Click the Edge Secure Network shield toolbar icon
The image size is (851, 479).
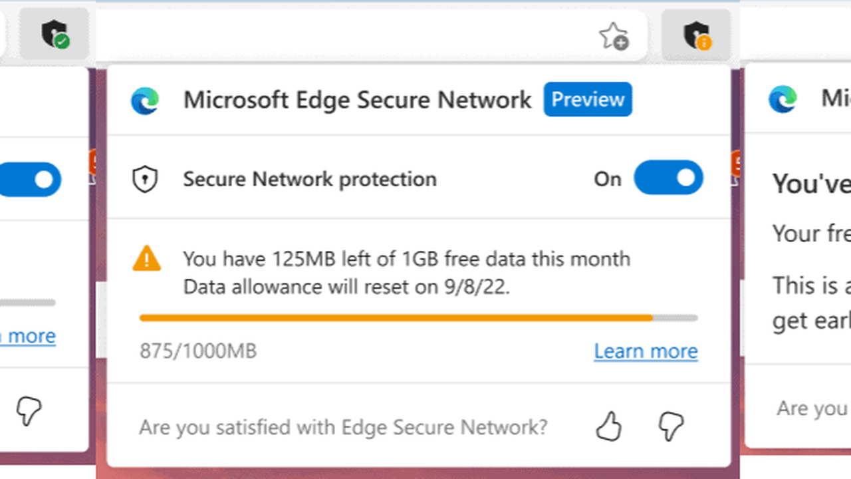click(x=695, y=35)
